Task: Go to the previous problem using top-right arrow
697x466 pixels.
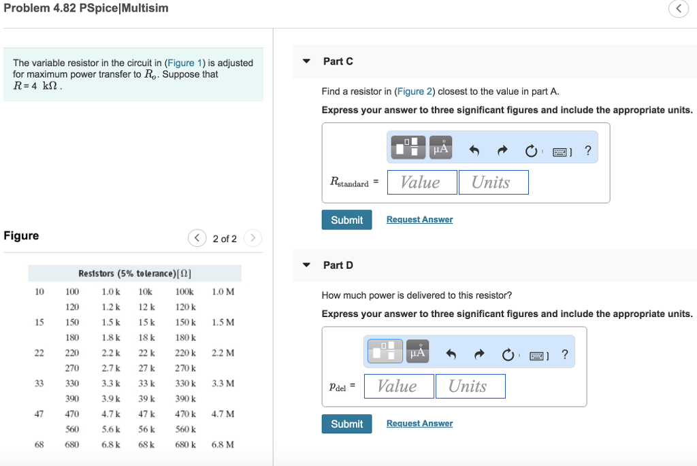Action: [678, 8]
